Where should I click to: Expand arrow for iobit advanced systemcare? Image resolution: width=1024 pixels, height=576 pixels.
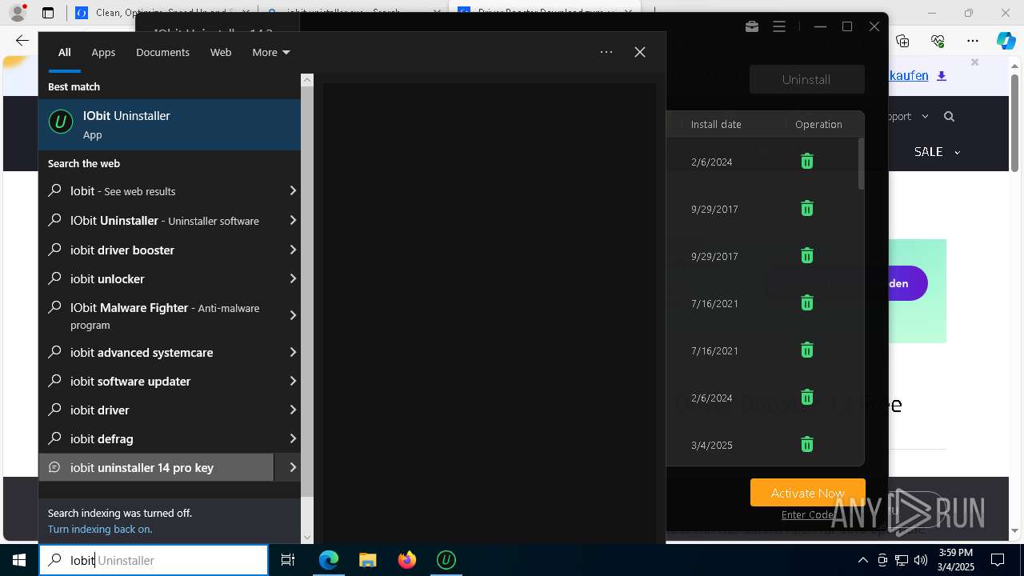coord(293,352)
